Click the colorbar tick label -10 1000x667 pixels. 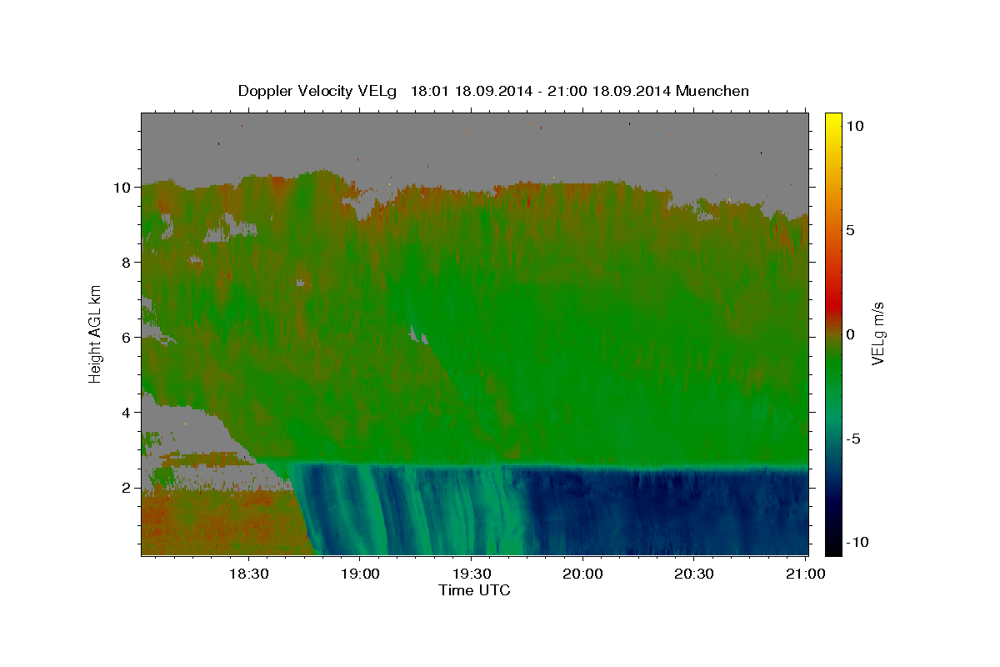(857, 542)
